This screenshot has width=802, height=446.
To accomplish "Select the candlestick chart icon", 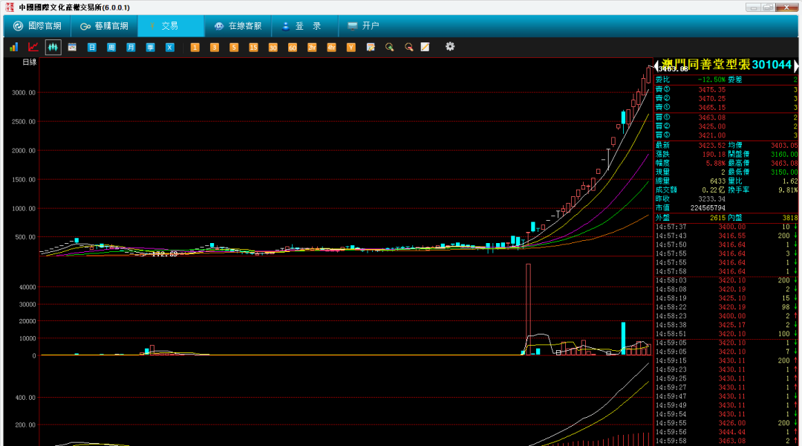I will (53, 47).
